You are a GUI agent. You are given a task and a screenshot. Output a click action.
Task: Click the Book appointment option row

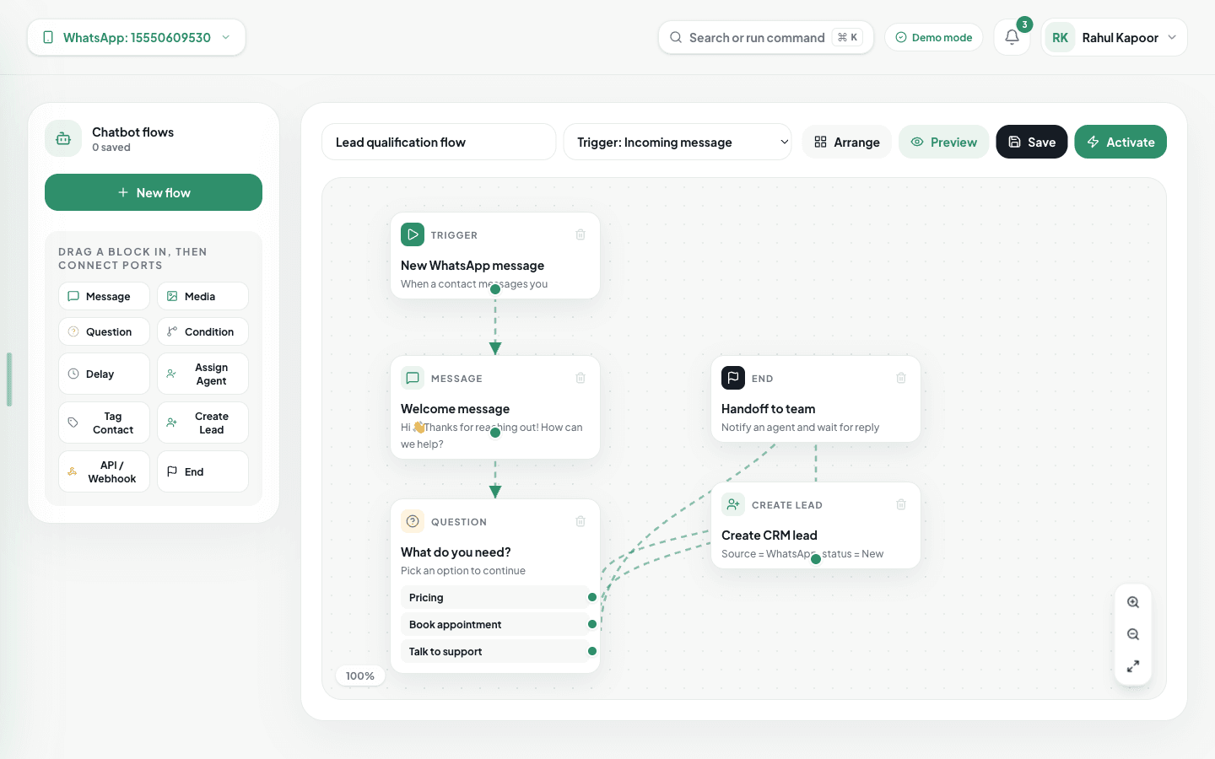click(x=495, y=624)
